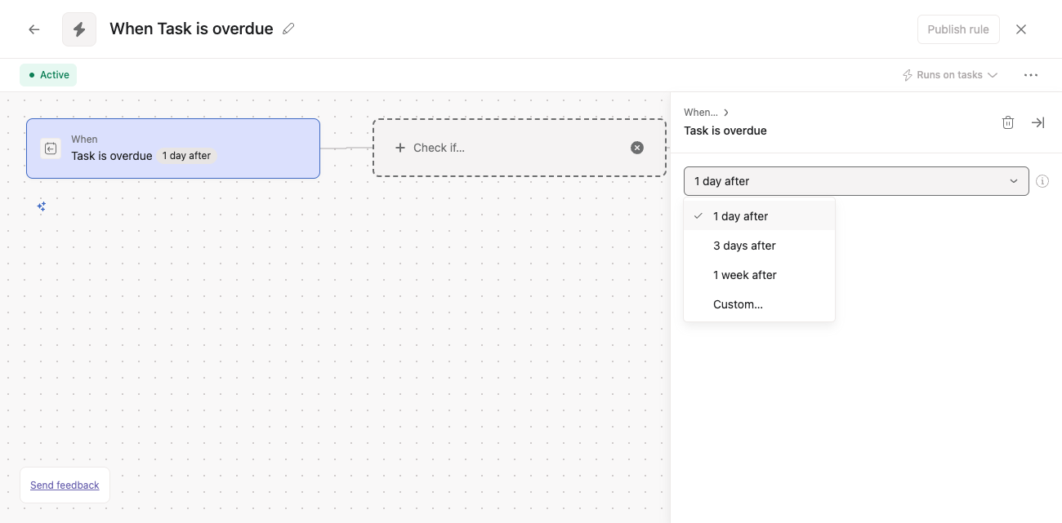Select 1 week after option
This screenshot has width=1062, height=523.
point(745,275)
